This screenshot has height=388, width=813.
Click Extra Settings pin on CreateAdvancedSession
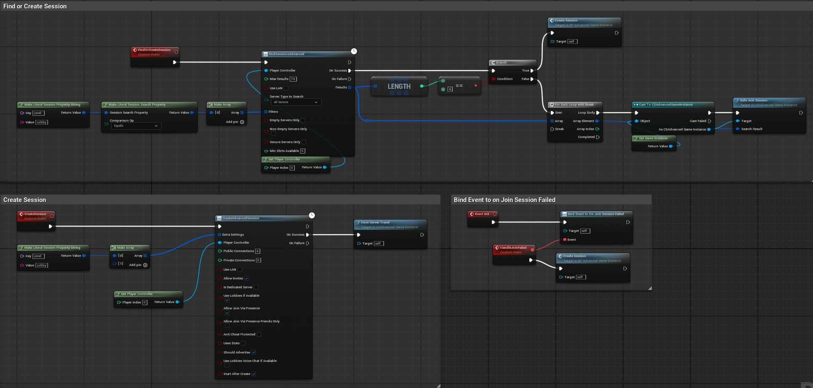(219, 235)
